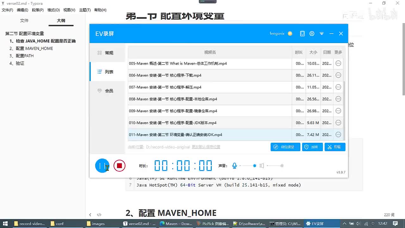Select video 011 环境变量-确认正确安装JDK.mp4
The width and height of the screenshot is (405, 228).
point(235,135)
